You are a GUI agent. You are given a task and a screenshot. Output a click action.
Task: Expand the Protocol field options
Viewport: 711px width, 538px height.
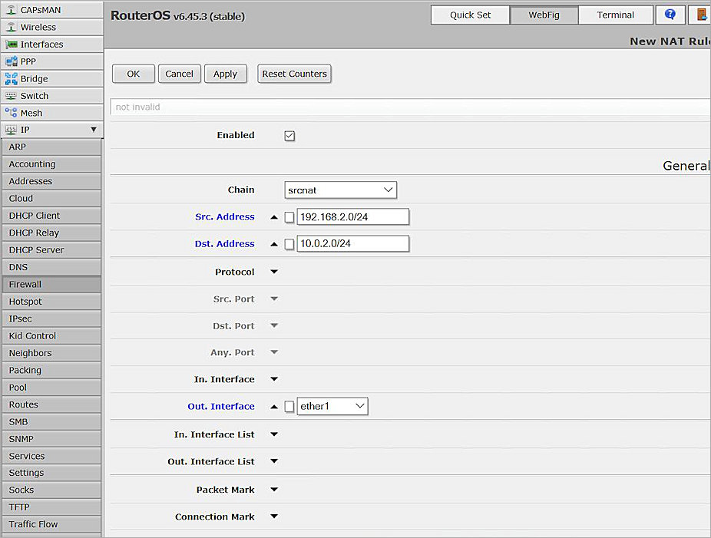coord(274,271)
